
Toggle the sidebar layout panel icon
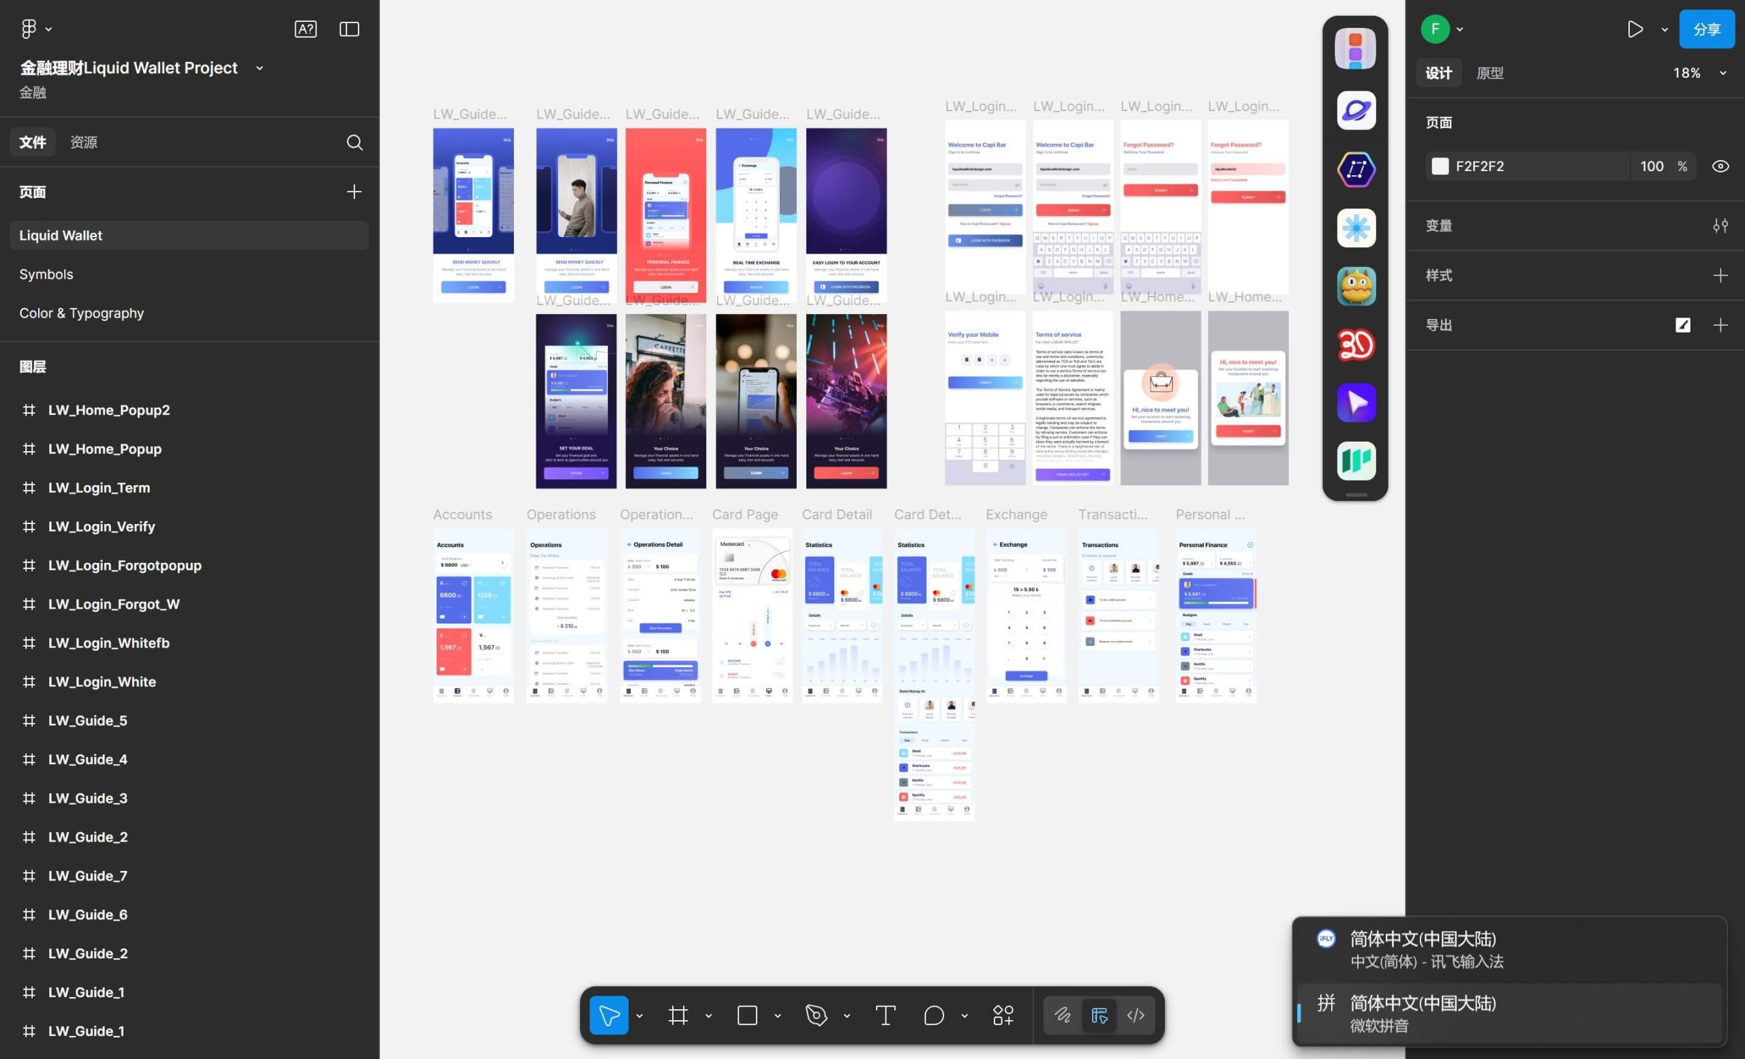[349, 29]
